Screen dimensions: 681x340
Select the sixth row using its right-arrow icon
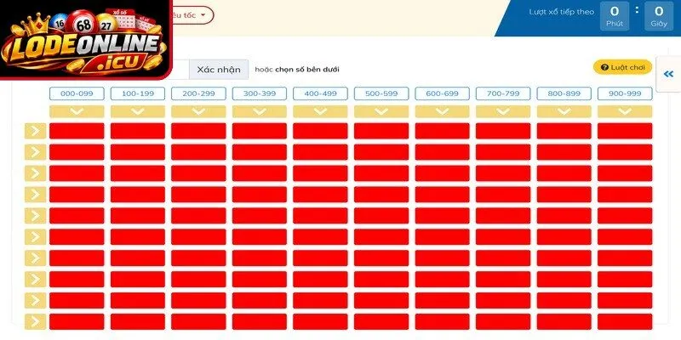coord(35,237)
